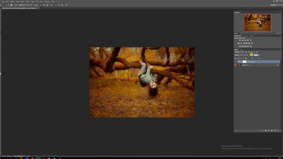Open the workspace switcher dropdown at top right
The width and height of the screenshot is (283, 159).
276,5
